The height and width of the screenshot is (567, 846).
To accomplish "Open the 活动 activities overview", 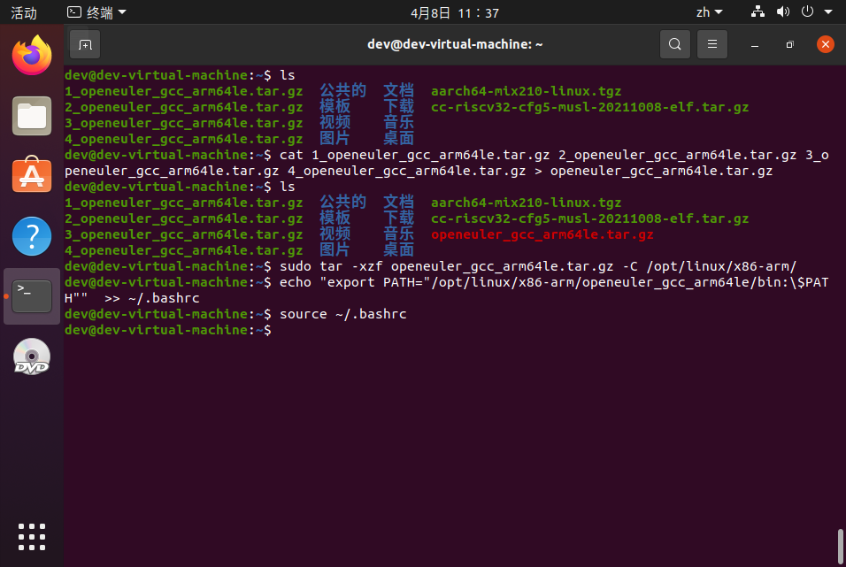I will [x=24, y=12].
